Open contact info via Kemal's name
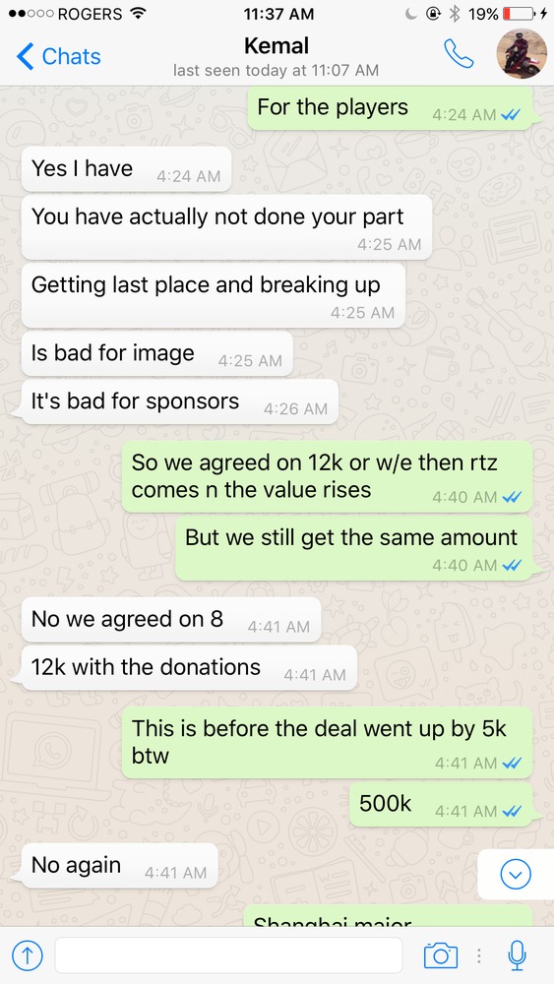 (x=277, y=46)
